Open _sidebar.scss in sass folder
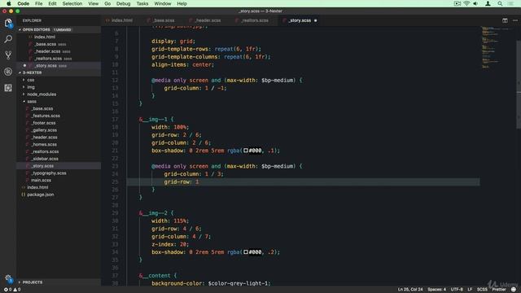Viewport: 521px width, 293px height. coord(45,159)
